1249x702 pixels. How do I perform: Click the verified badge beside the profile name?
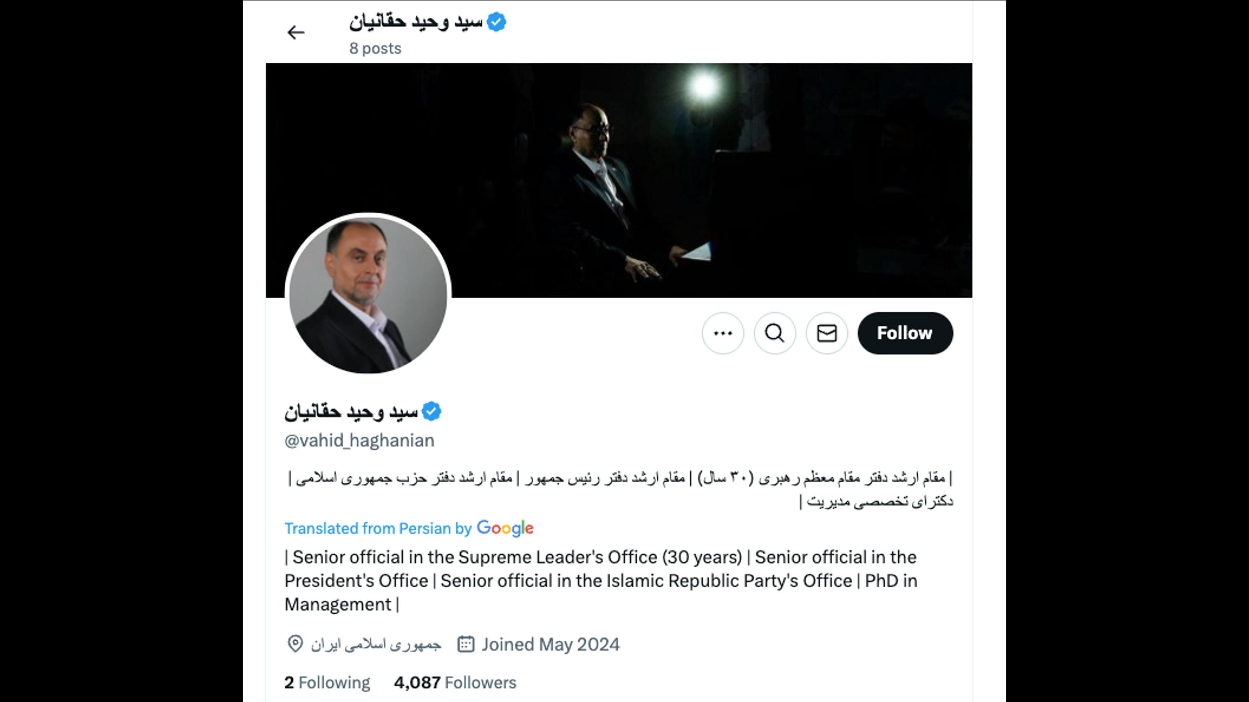click(431, 411)
